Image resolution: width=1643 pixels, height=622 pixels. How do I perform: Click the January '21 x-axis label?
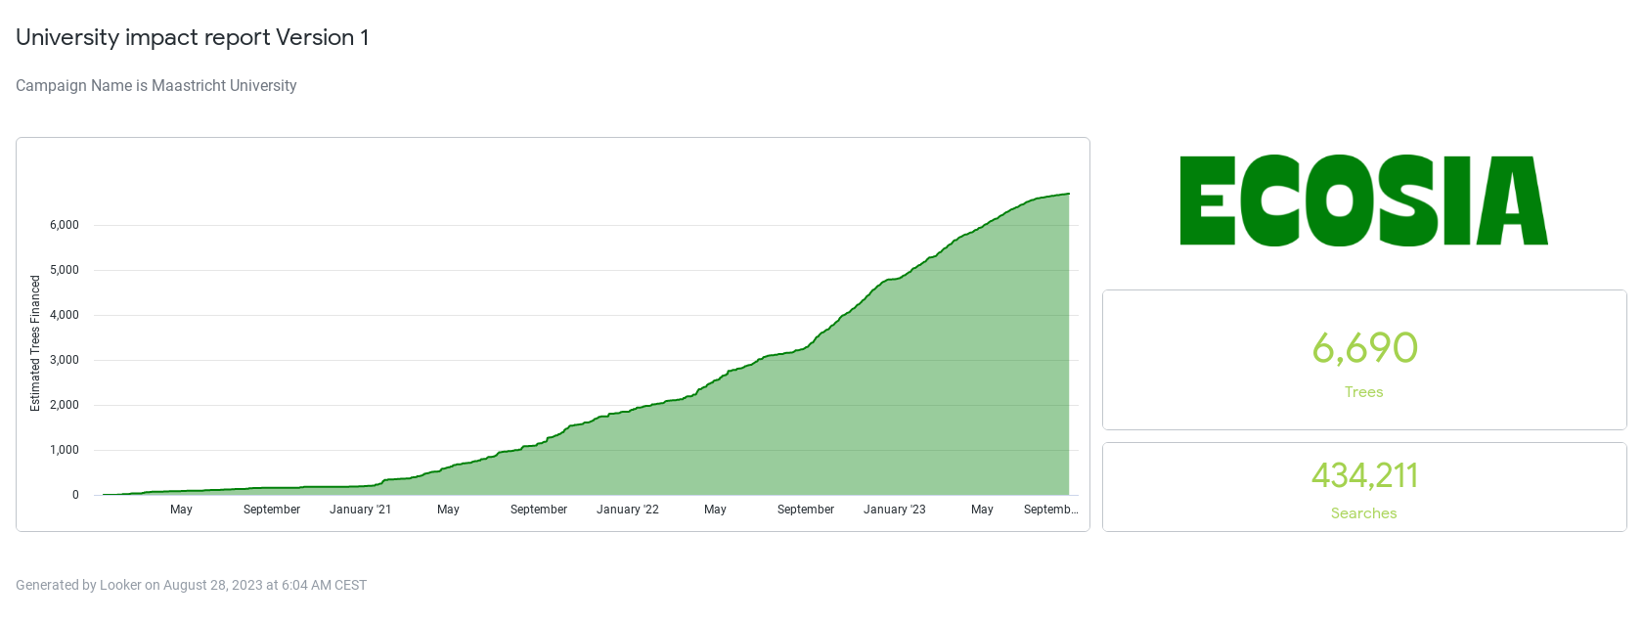point(360,510)
